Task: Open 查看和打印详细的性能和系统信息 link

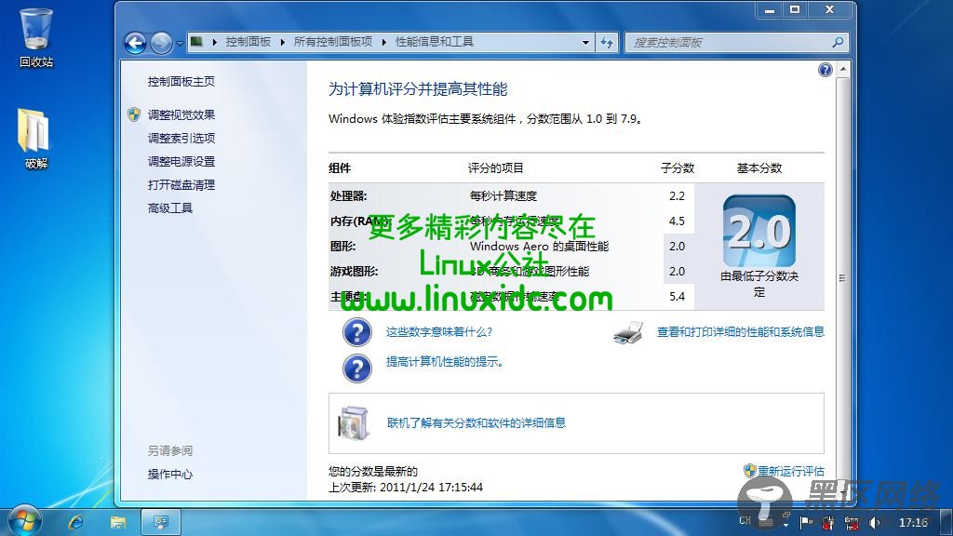Action: pos(740,332)
